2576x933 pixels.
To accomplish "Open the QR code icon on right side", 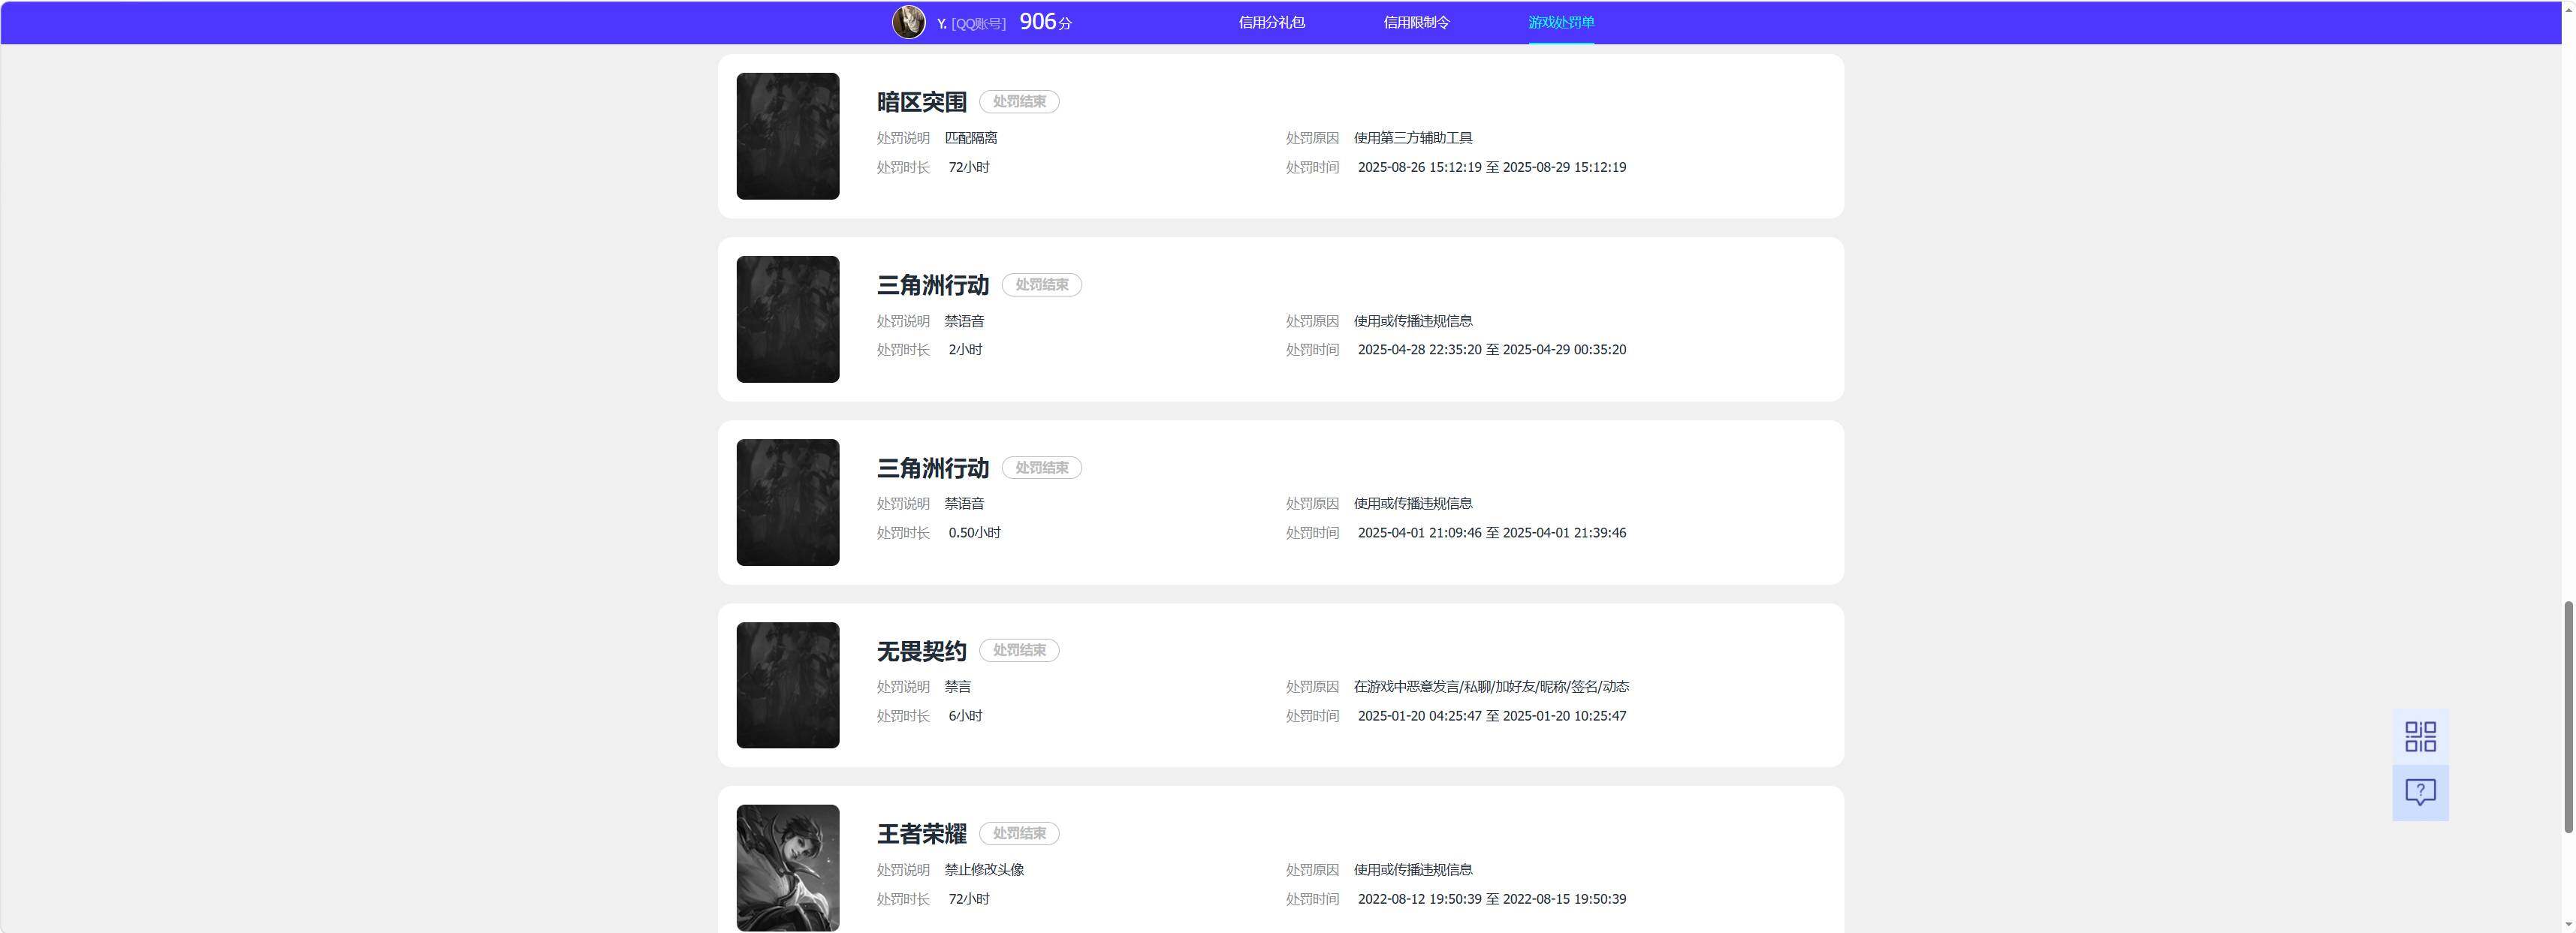I will pyautogui.click(x=2420, y=737).
